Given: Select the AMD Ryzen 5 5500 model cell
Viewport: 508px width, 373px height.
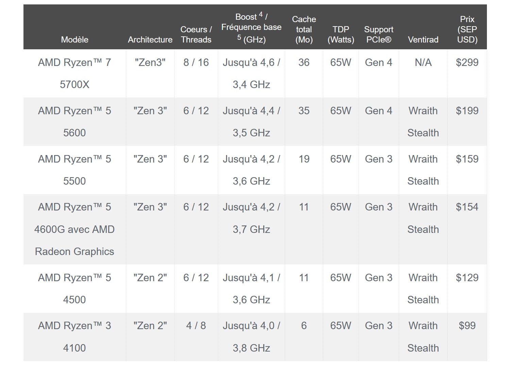Looking at the screenshot, I should 74,170.
